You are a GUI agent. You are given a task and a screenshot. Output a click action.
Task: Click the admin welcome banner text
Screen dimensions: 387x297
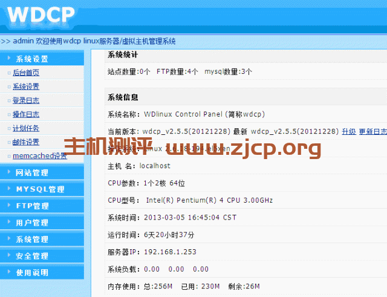pos(94,41)
